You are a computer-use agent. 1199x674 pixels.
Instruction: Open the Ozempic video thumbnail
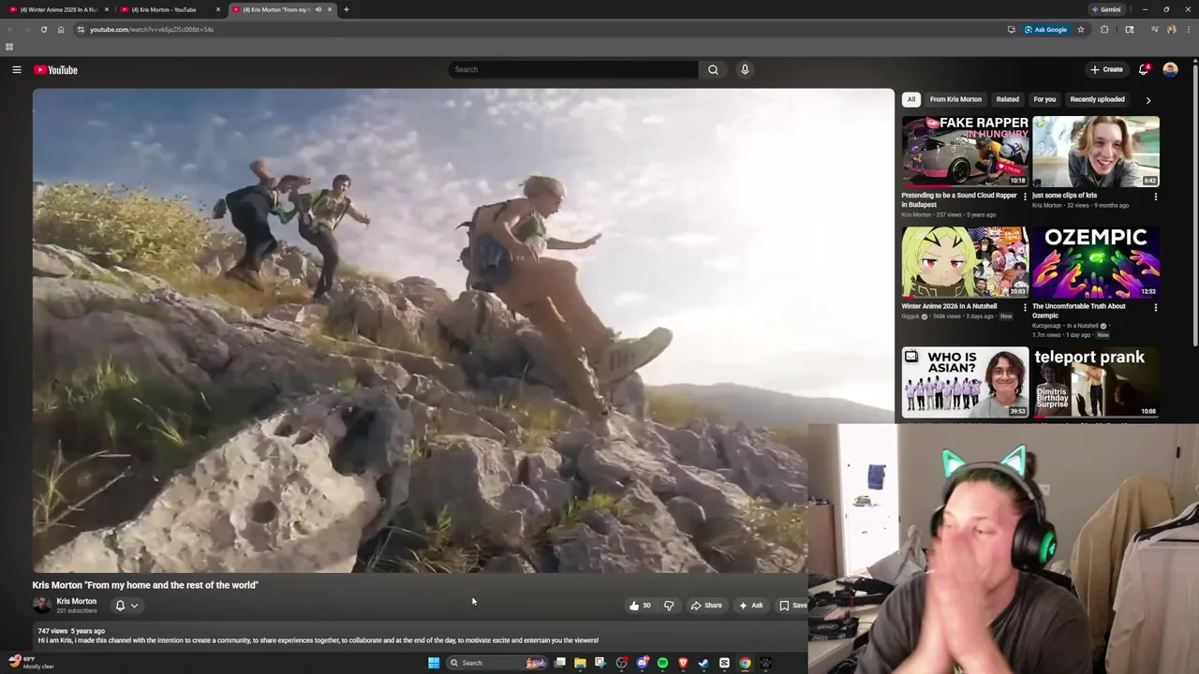tap(1096, 262)
